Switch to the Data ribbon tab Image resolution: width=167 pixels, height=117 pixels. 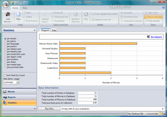pos(25,8)
